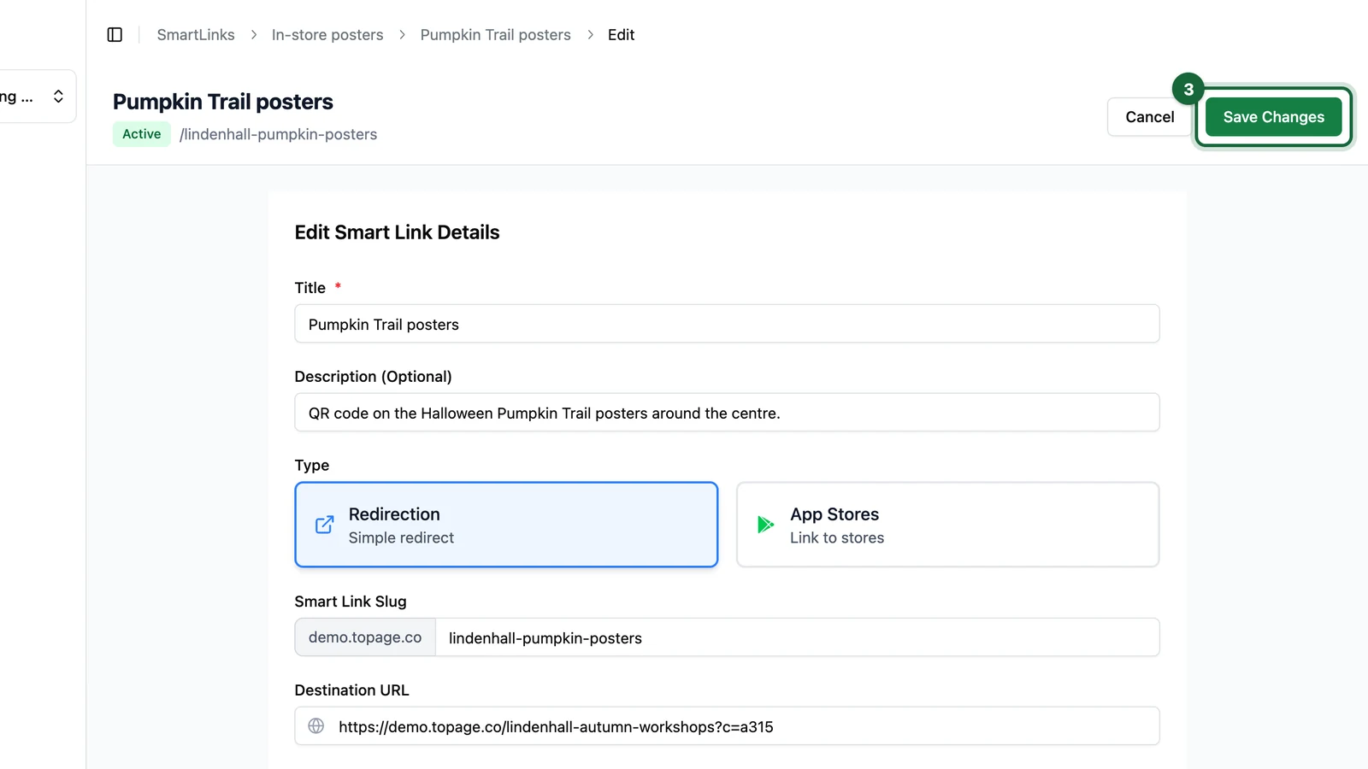Viewport: 1368px width, 769px height.
Task: Focus the Title input field
Action: point(727,324)
